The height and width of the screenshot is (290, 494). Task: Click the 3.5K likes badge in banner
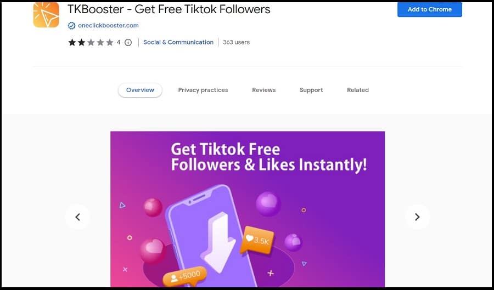click(x=257, y=240)
